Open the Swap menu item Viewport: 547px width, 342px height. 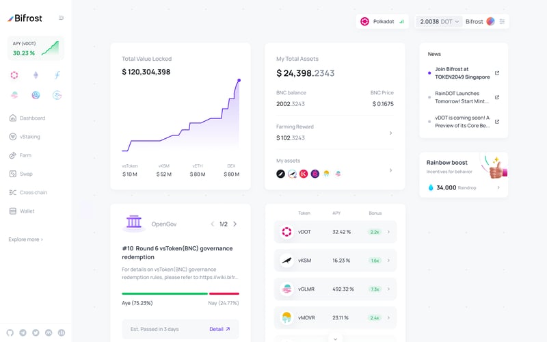click(21, 174)
